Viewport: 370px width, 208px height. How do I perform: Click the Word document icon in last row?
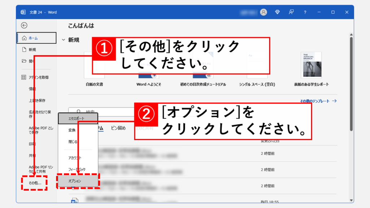(x=74, y=200)
